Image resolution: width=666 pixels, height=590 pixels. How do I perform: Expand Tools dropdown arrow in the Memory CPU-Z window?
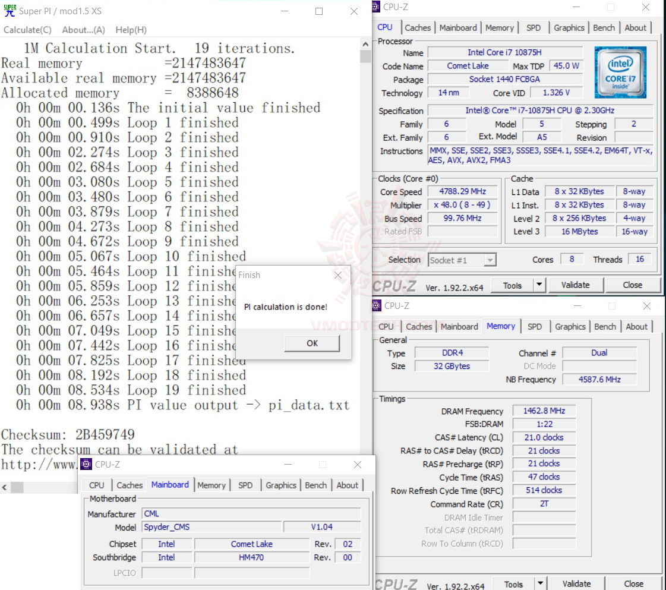coord(540,583)
